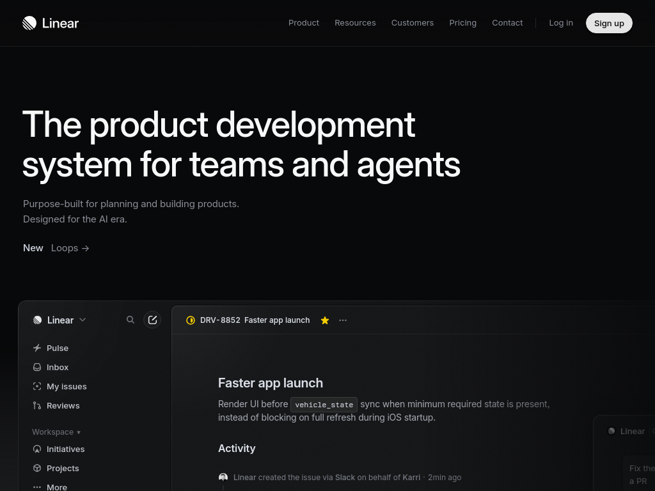Expand the Linear workspace switcher chevron
The height and width of the screenshot is (491, 655).
point(83,320)
